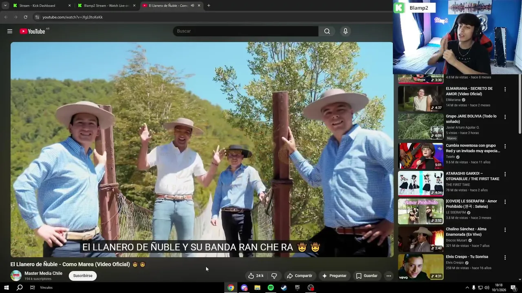Open options for ELMARIANA - SECRETO DE AMOR
522x293 pixels.
(505, 89)
